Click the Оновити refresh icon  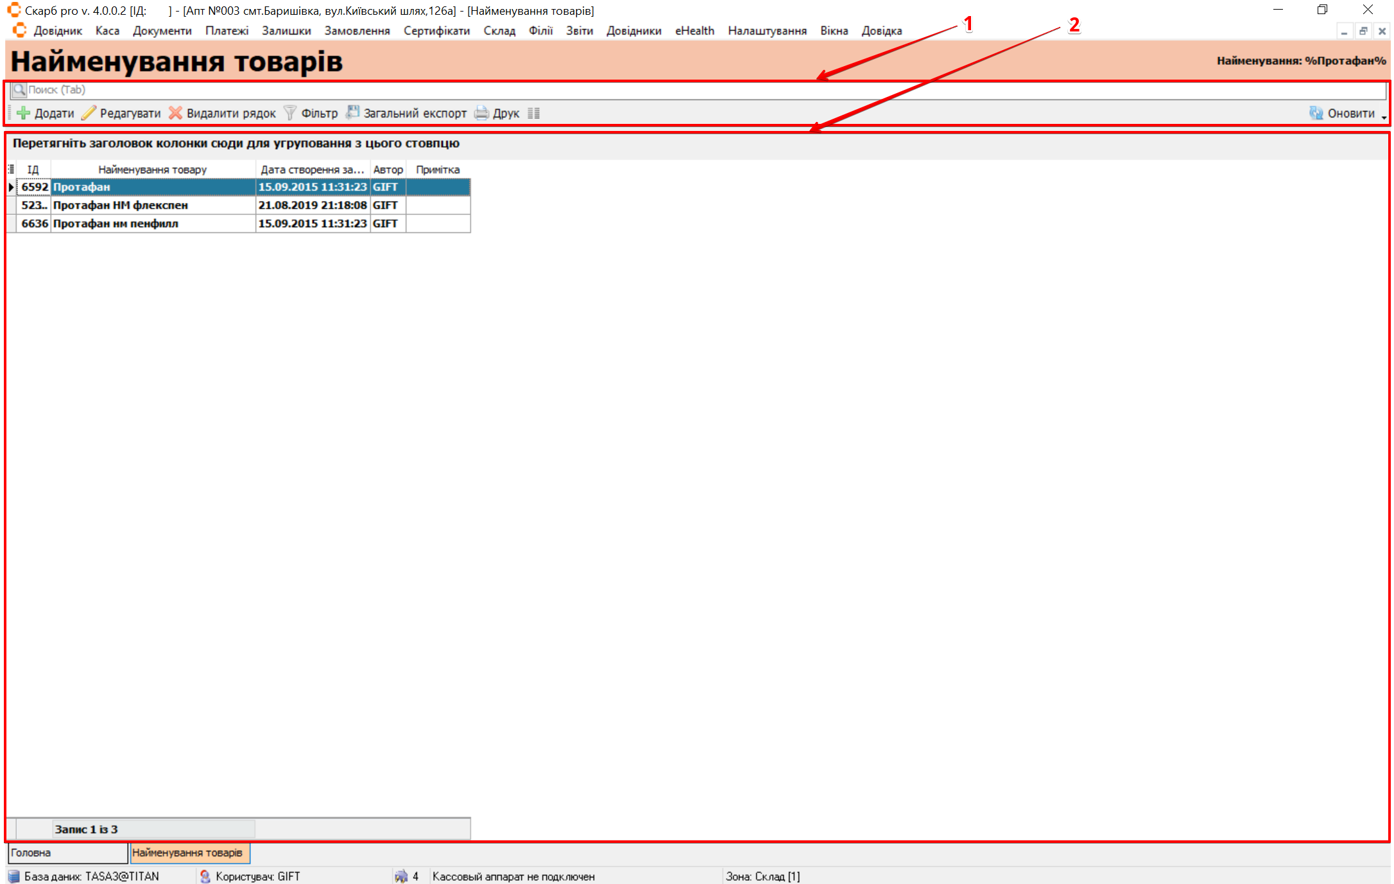coord(1316,113)
